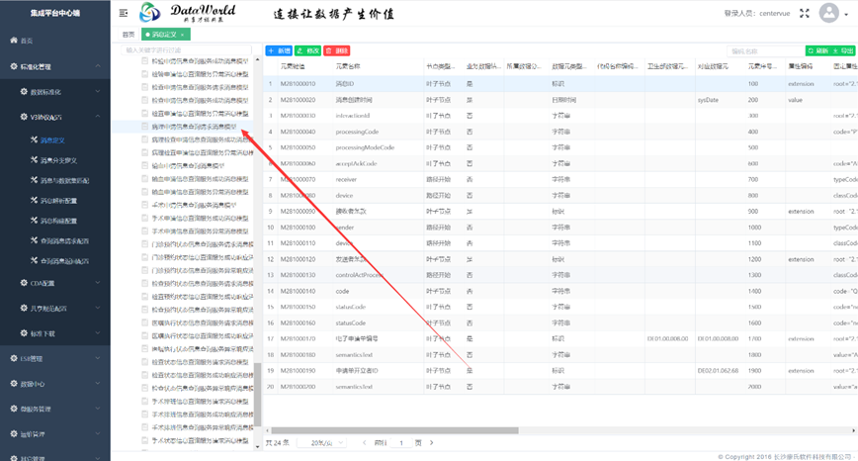Image resolution: width=858 pixels, height=461 pixels.
Task: Expand the 标准下载 submenu chevron
Action: (98, 332)
